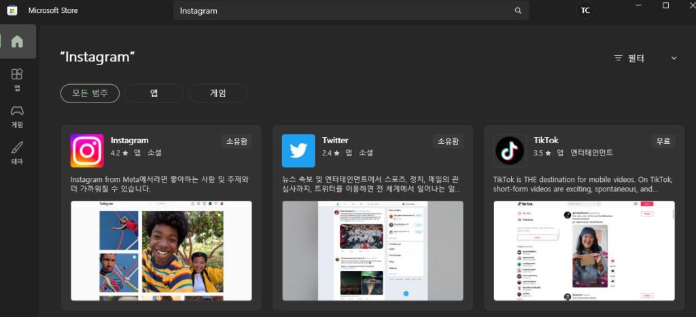Image resolution: width=696 pixels, height=317 pixels.
Task: Open the Instagram app title
Action: coord(130,141)
